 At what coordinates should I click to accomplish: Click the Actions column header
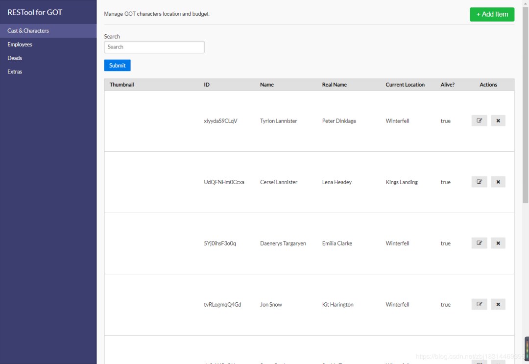488,85
